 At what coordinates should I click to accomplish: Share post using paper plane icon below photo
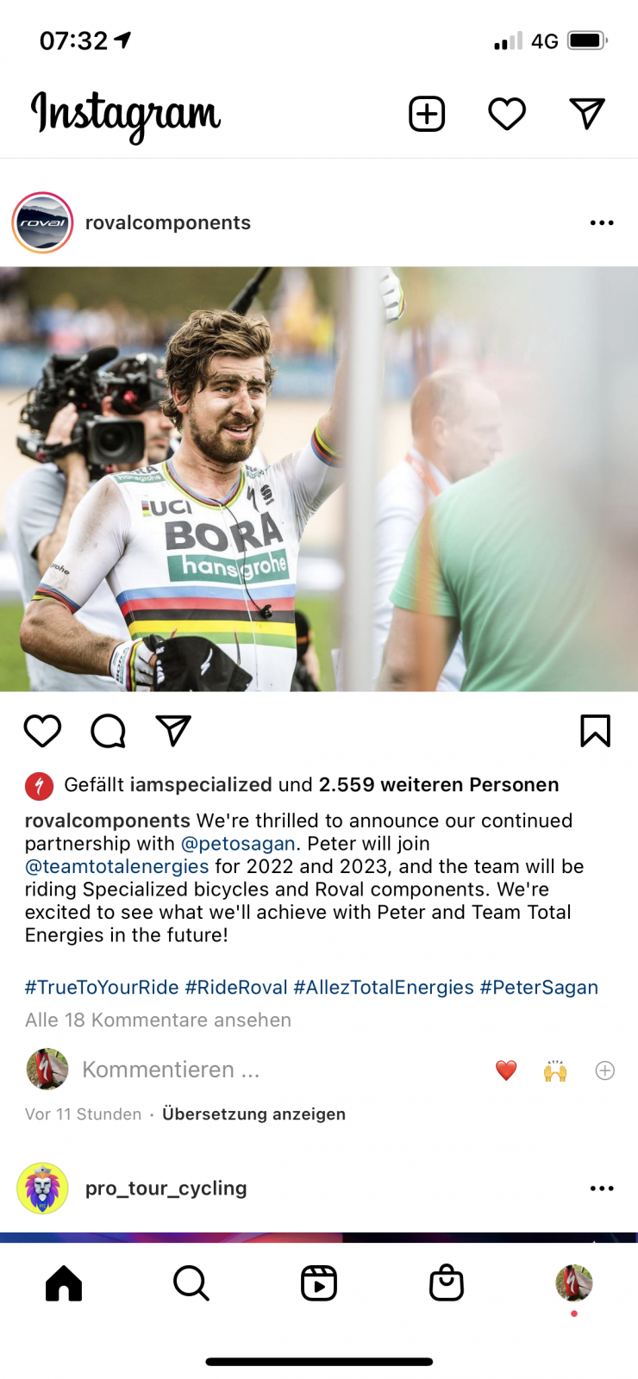tap(173, 731)
